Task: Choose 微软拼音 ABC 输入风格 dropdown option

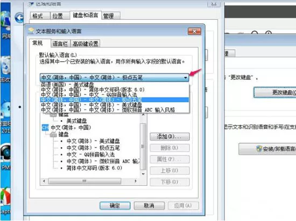Action: click(x=115, y=110)
